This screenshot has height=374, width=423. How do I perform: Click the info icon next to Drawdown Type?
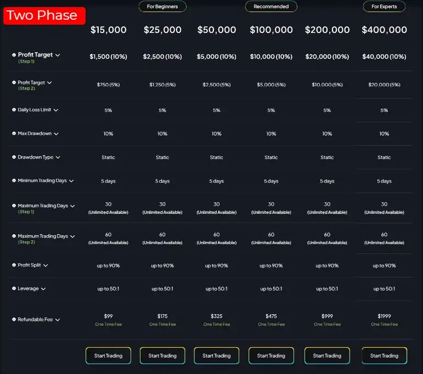(14, 157)
